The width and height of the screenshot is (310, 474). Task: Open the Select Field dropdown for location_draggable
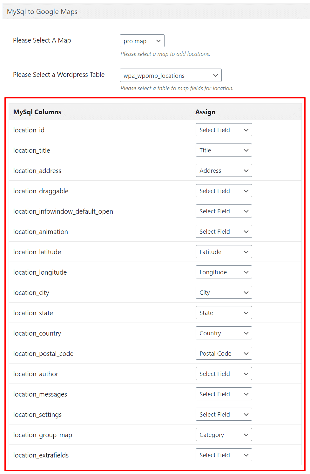point(224,190)
